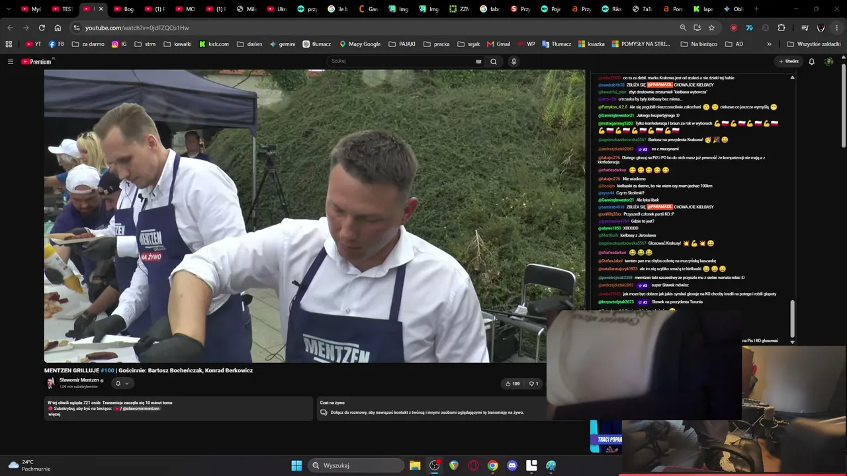The height and width of the screenshot is (476, 847).
Task: Select chat message 'kiełbasy z Jarosława'
Action: coord(638,235)
